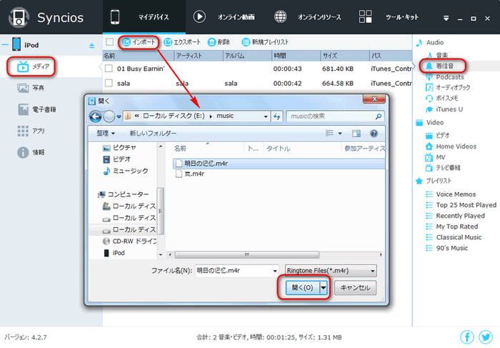
Task: Create a new folder in dialog
Action: click(153, 134)
